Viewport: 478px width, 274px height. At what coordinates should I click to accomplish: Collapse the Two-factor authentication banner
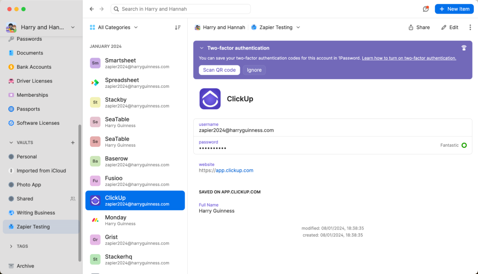click(202, 48)
